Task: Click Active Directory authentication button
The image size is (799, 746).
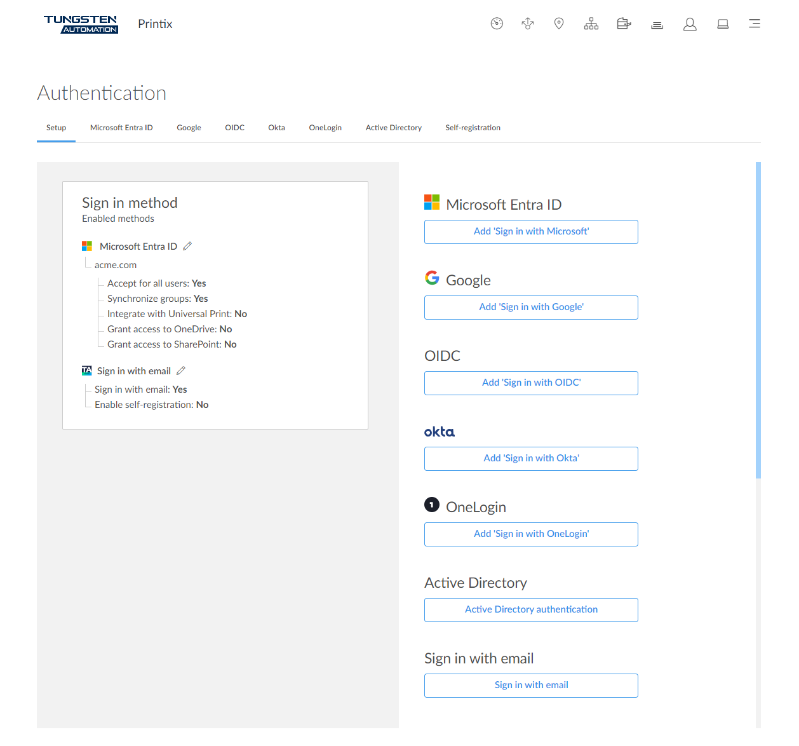Action: [531, 610]
